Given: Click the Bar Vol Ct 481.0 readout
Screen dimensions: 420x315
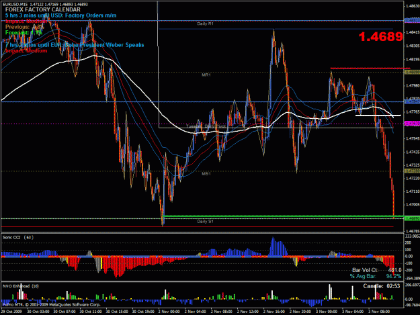Looking at the screenshot, I should pos(376,270).
